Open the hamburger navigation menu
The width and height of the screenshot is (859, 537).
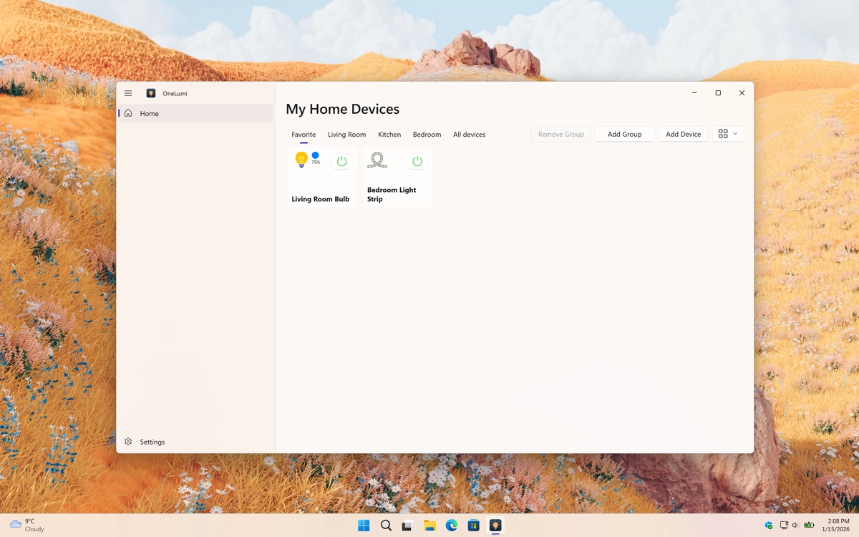pyautogui.click(x=128, y=92)
